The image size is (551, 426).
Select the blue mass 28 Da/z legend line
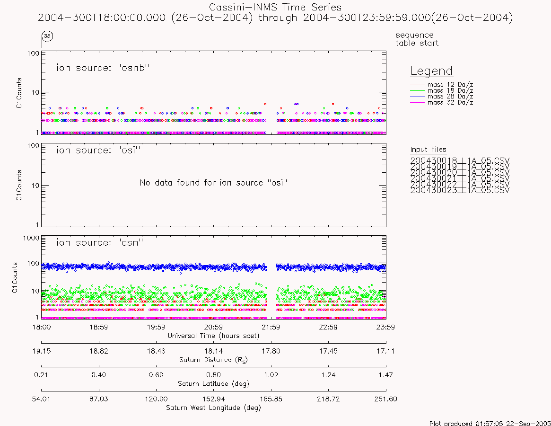point(418,97)
